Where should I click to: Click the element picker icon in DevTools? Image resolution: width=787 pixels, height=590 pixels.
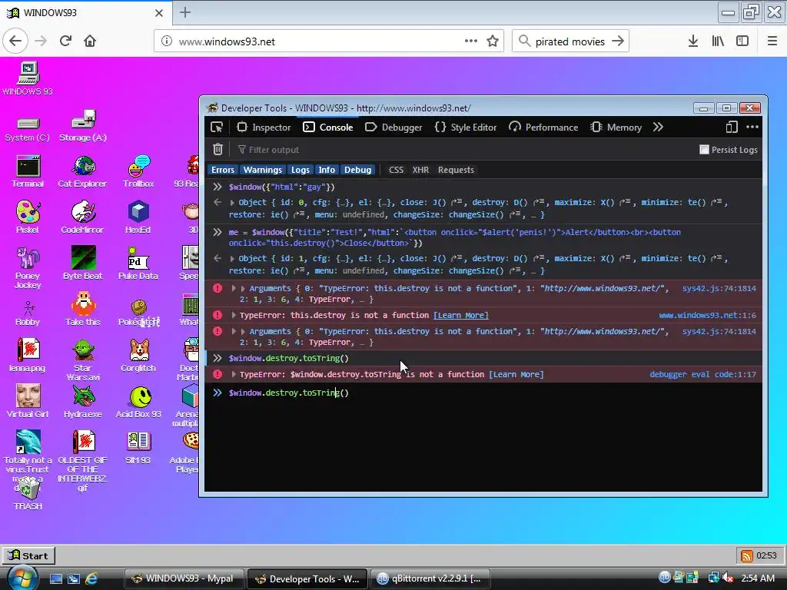[x=217, y=128]
